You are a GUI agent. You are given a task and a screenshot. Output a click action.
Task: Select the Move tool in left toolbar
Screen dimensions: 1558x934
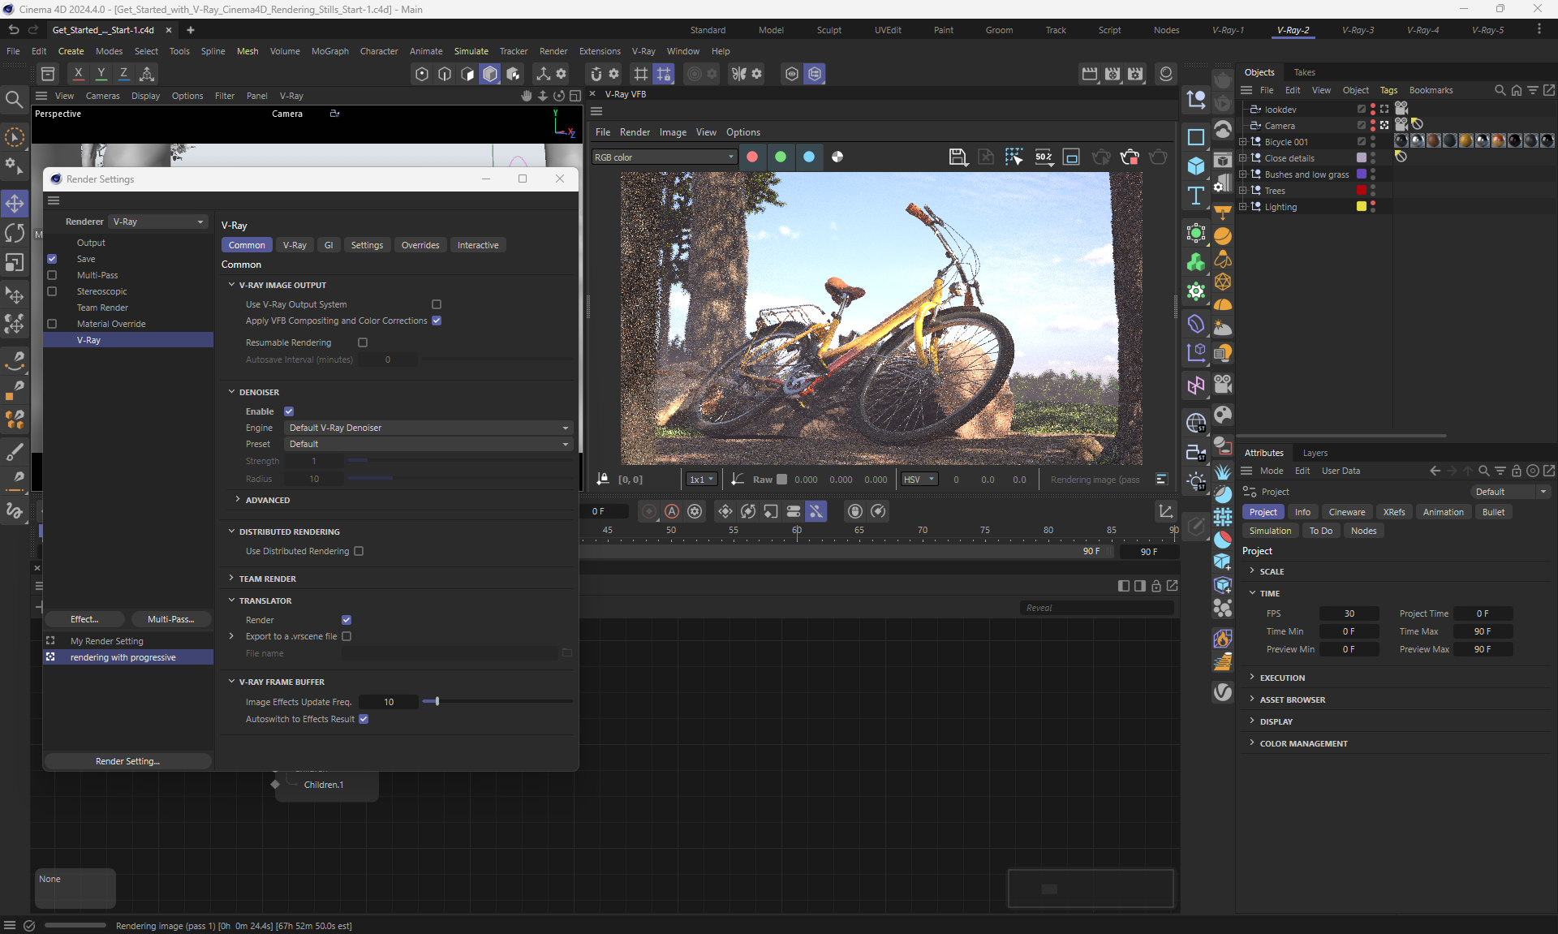tap(15, 203)
